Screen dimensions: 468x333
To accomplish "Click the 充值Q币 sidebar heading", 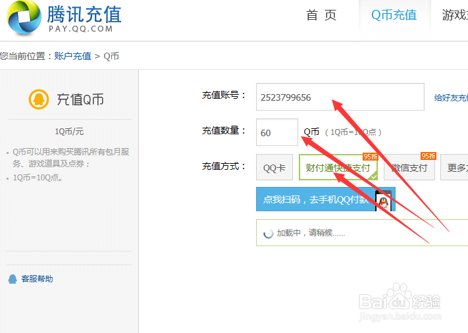I will [80, 99].
